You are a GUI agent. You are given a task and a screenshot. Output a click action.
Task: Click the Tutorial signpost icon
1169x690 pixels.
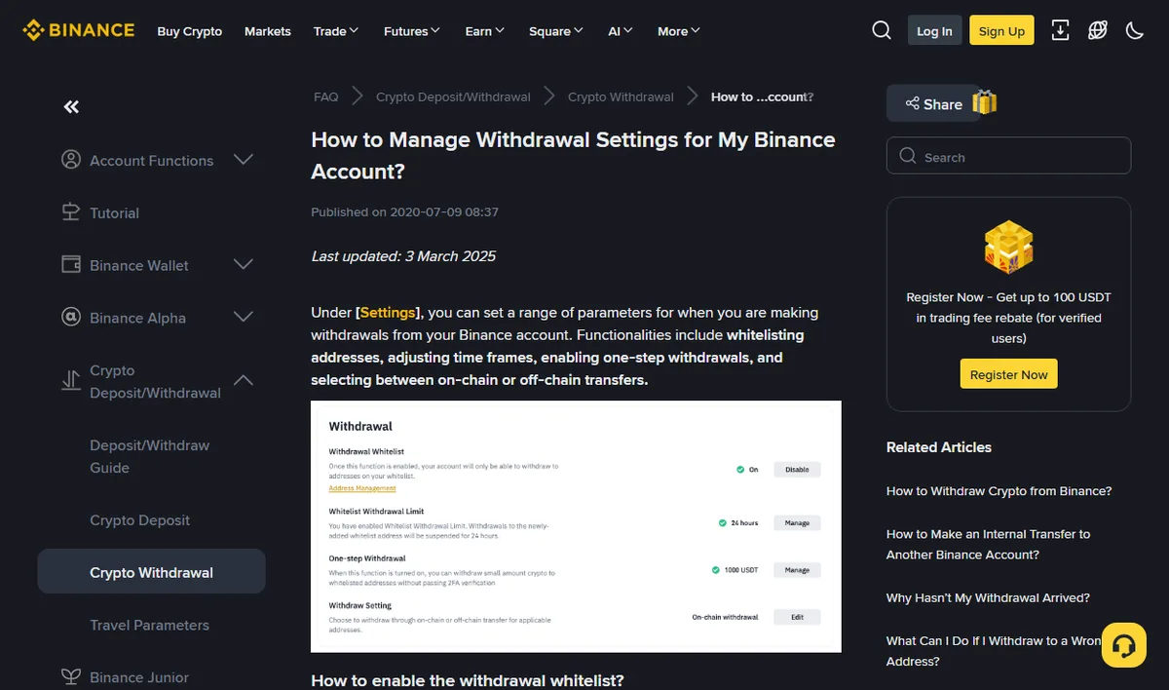point(70,212)
